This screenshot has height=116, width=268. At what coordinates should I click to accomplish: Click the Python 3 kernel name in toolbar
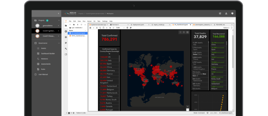point(226,28)
